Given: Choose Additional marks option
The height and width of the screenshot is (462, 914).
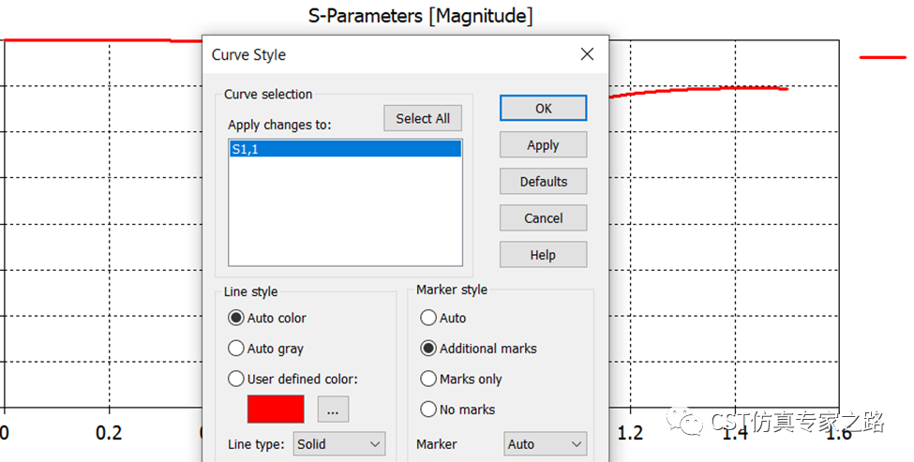Looking at the screenshot, I should coord(479,349).
